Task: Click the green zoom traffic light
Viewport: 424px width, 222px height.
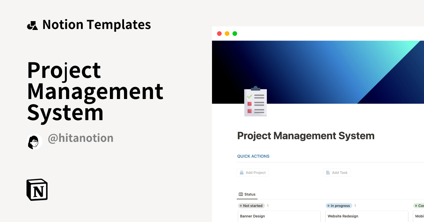Action: pos(235,33)
